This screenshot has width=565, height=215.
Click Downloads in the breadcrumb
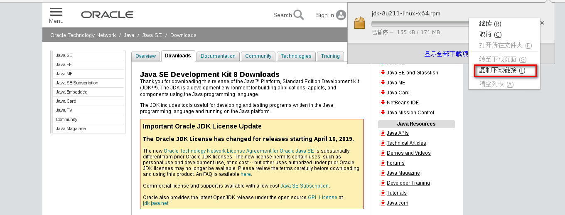pos(183,35)
